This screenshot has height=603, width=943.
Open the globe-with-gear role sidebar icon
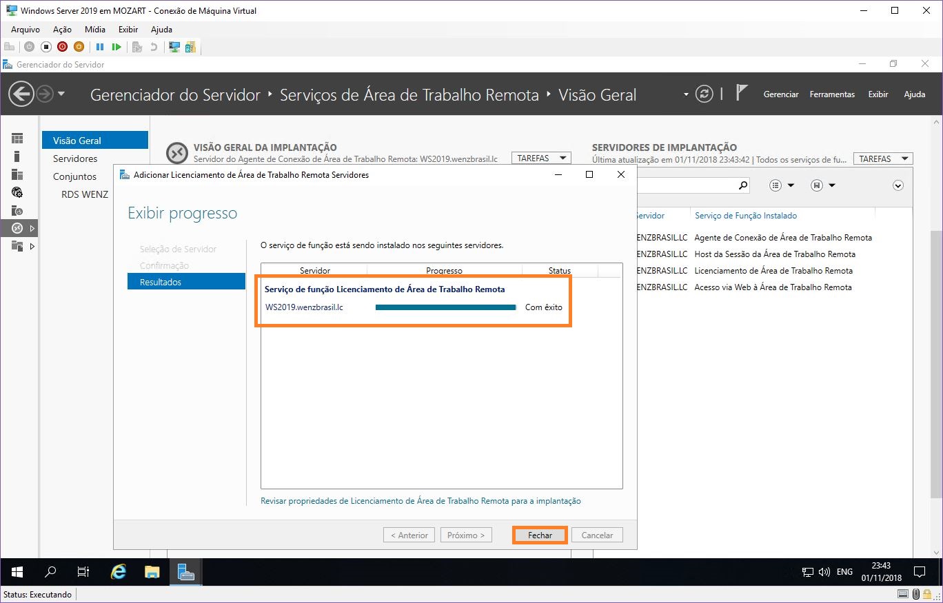[17, 192]
